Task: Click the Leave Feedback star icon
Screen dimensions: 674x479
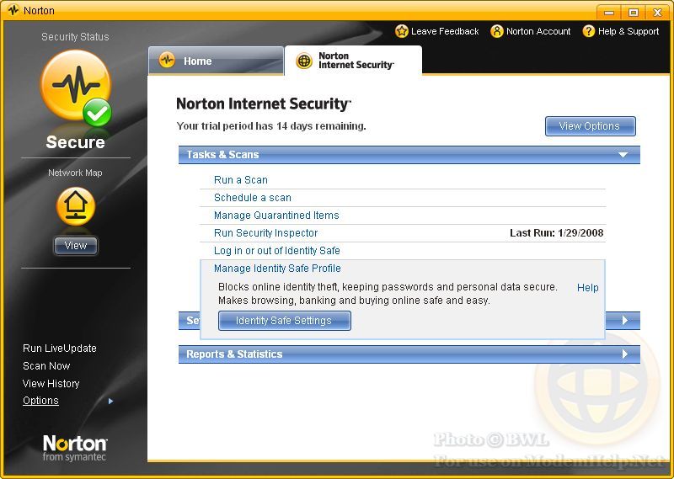Action: 402,31
